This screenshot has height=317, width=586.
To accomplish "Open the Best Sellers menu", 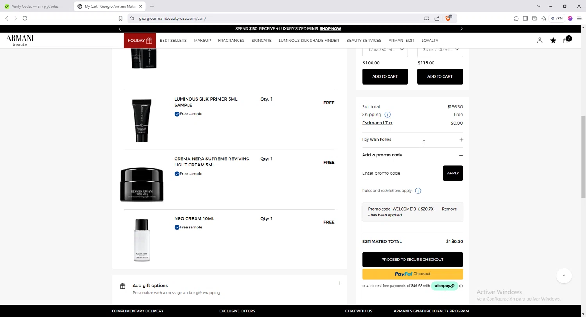I will click(173, 41).
